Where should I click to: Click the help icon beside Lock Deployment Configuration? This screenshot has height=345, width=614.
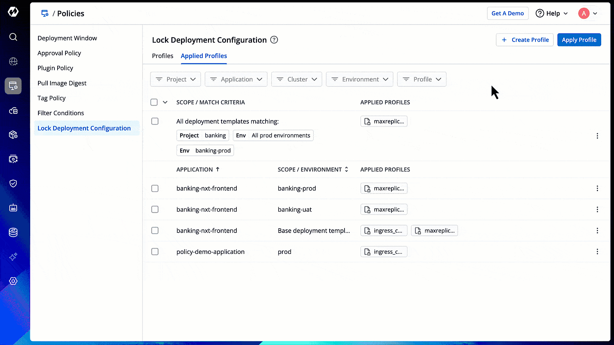pyautogui.click(x=274, y=40)
